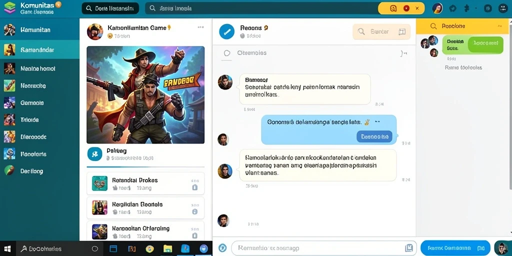Click the Reoons chat title
512x256 pixels.
point(251,28)
